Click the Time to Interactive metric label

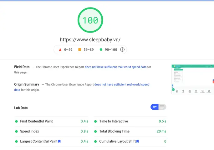(114, 121)
